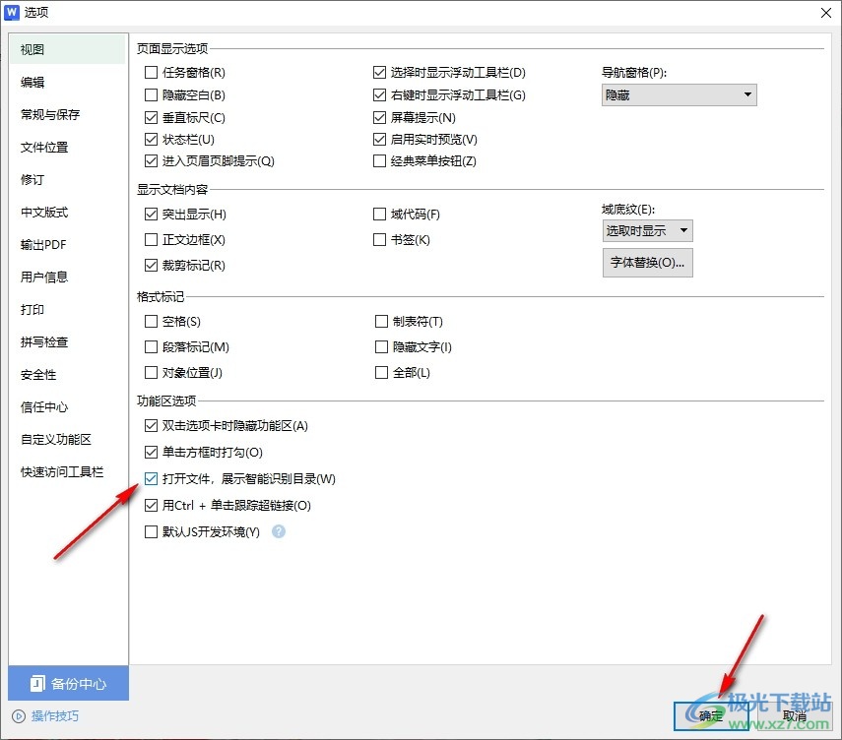The height and width of the screenshot is (740, 842).
Task: Toggle 右键时显示浮动工具栏(G) checkbox
Action: pos(380,95)
